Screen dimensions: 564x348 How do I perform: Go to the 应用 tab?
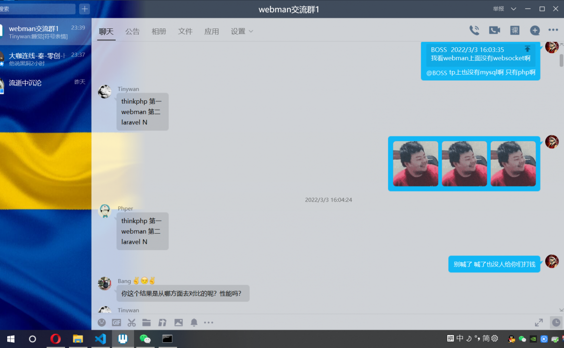(212, 32)
